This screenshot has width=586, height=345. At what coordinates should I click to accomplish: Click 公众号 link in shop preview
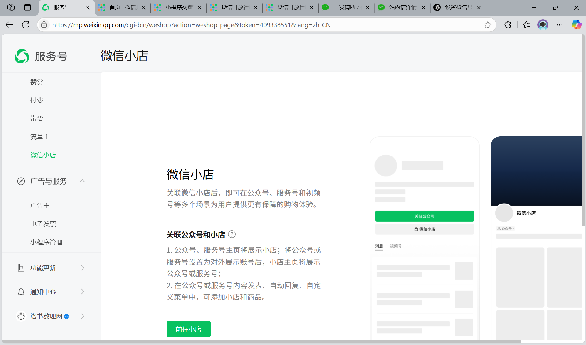[x=506, y=229]
